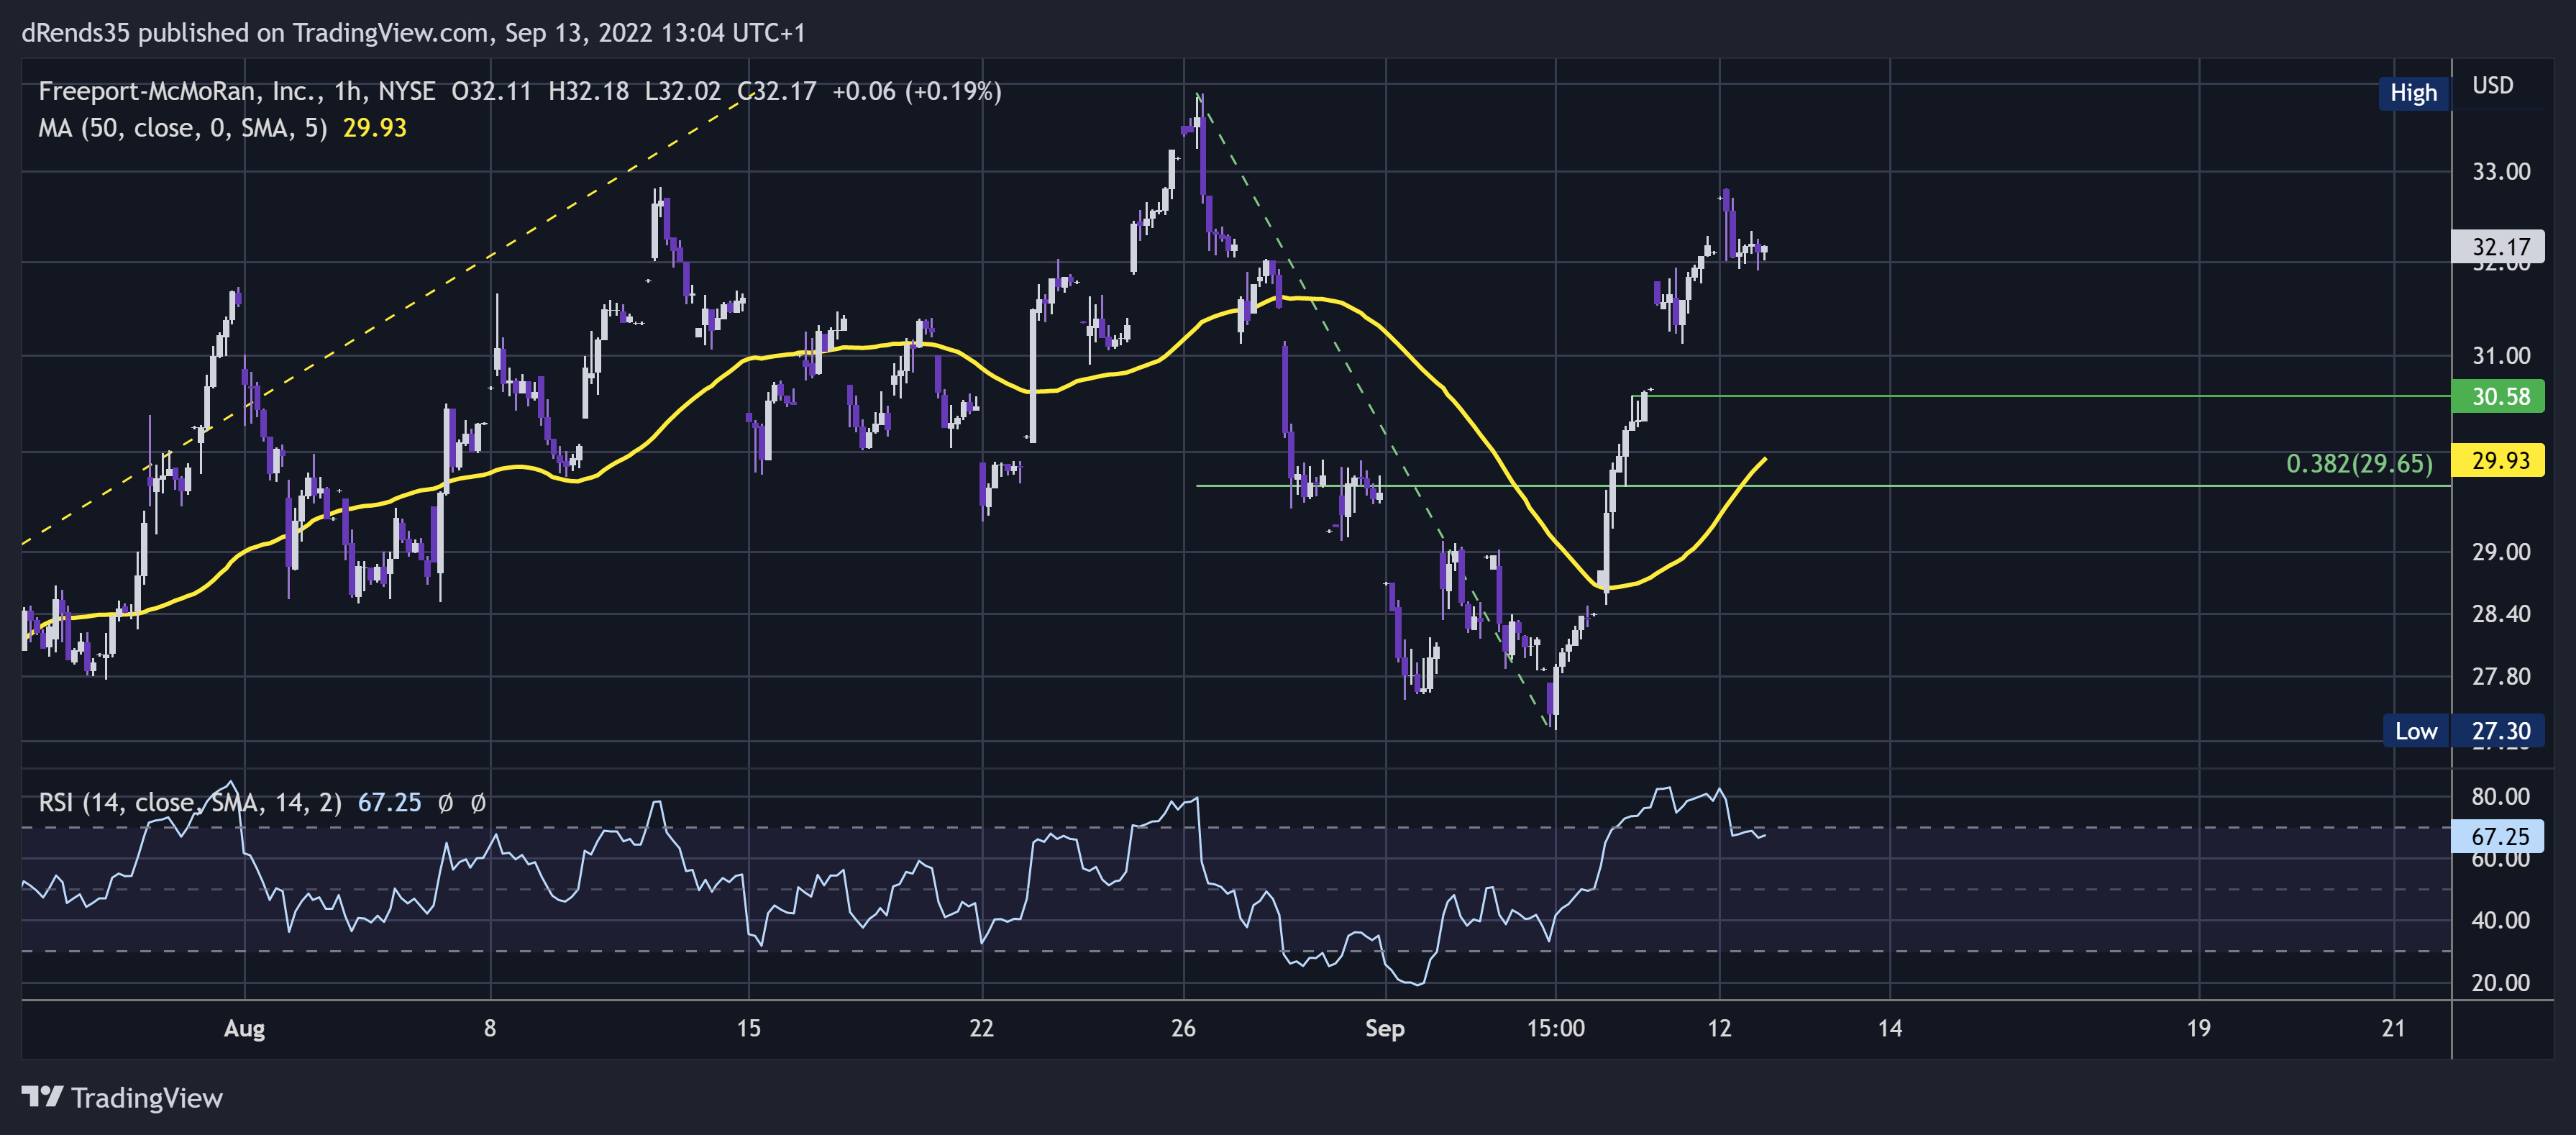This screenshot has height=1135, width=2576.
Task: Click the +0.06 (+0.19%) change value
Action: [917, 91]
